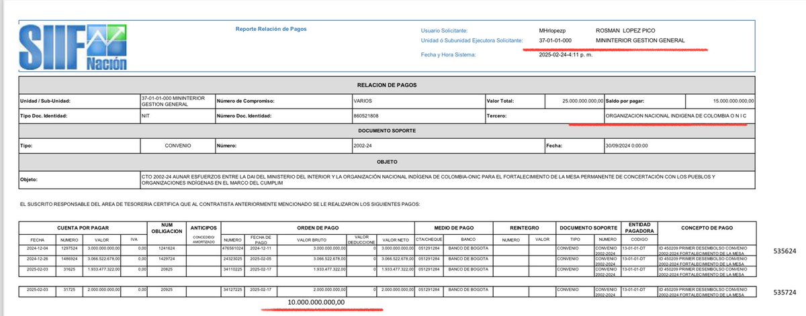Click the 'Número Doc. Identidad:' label

pyautogui.click(x=244, y=115)
